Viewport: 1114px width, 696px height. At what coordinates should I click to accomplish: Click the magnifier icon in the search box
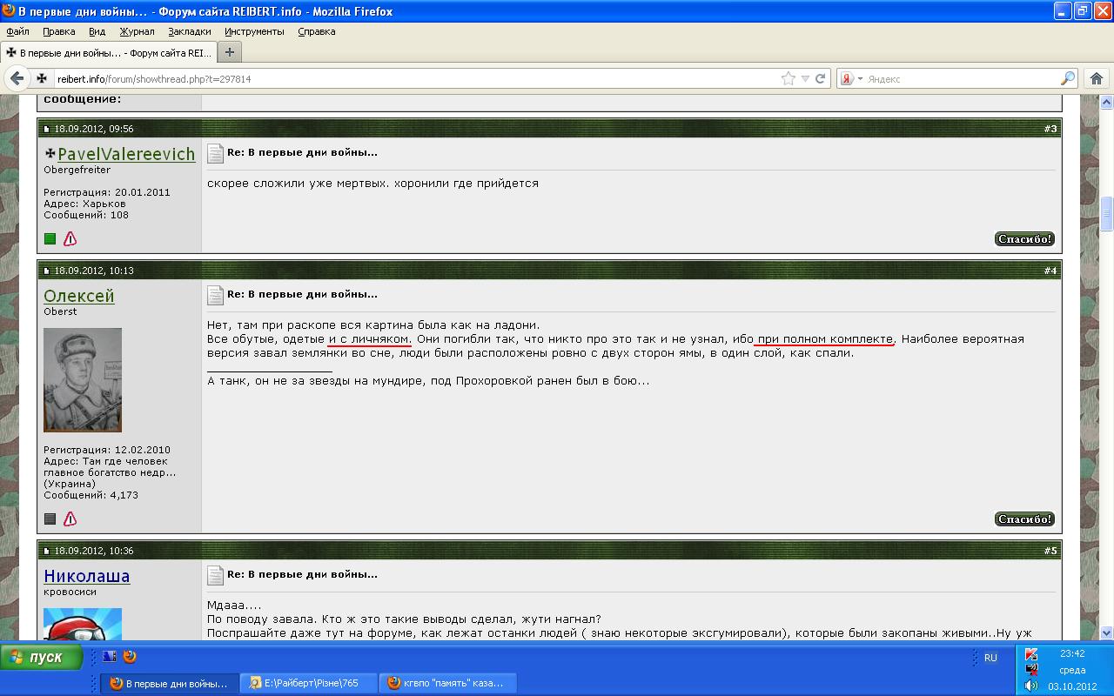tap(1068, 78)
